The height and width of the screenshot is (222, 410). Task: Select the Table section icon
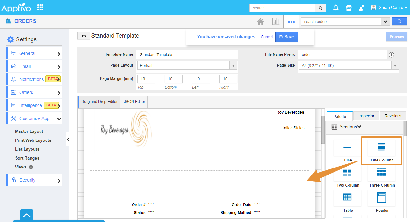pos(348,198)
